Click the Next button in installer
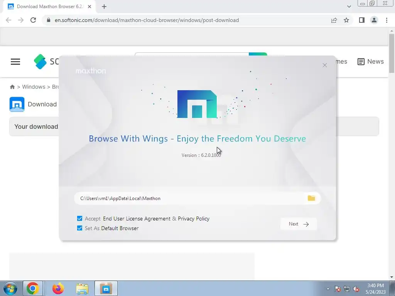 coord(299,224)
